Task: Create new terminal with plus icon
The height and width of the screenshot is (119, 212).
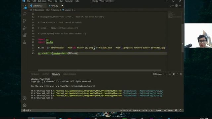Action: [164, 74]
